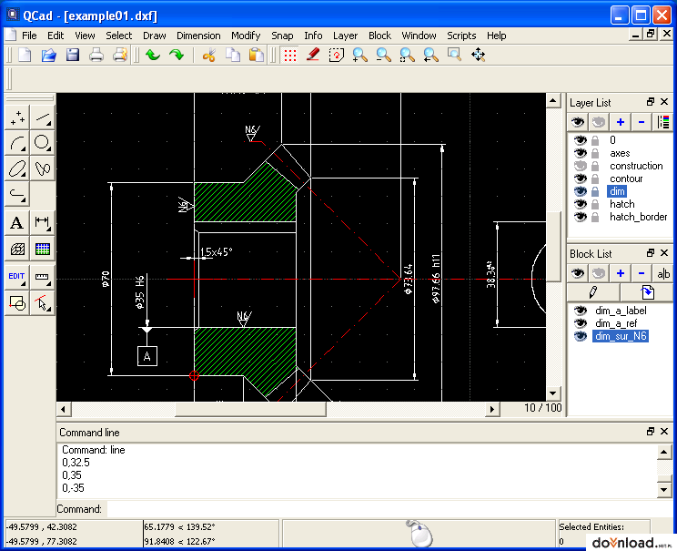Viewport: 677px width, 551px height.
Task: Click the New document icon
Action: (x=25, y=55)
